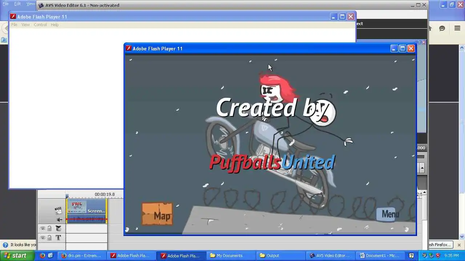Click the Firefox notification question mark icon
The width and height of the screenshot is (465, 261).
[5, 245]
